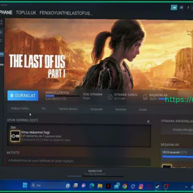
Task: Click the Oyun Sonrası Özeti heading
Action: [23, 120]
